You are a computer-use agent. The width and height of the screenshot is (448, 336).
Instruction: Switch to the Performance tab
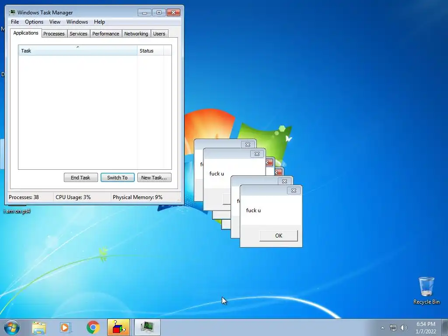(x=106, y=34)
